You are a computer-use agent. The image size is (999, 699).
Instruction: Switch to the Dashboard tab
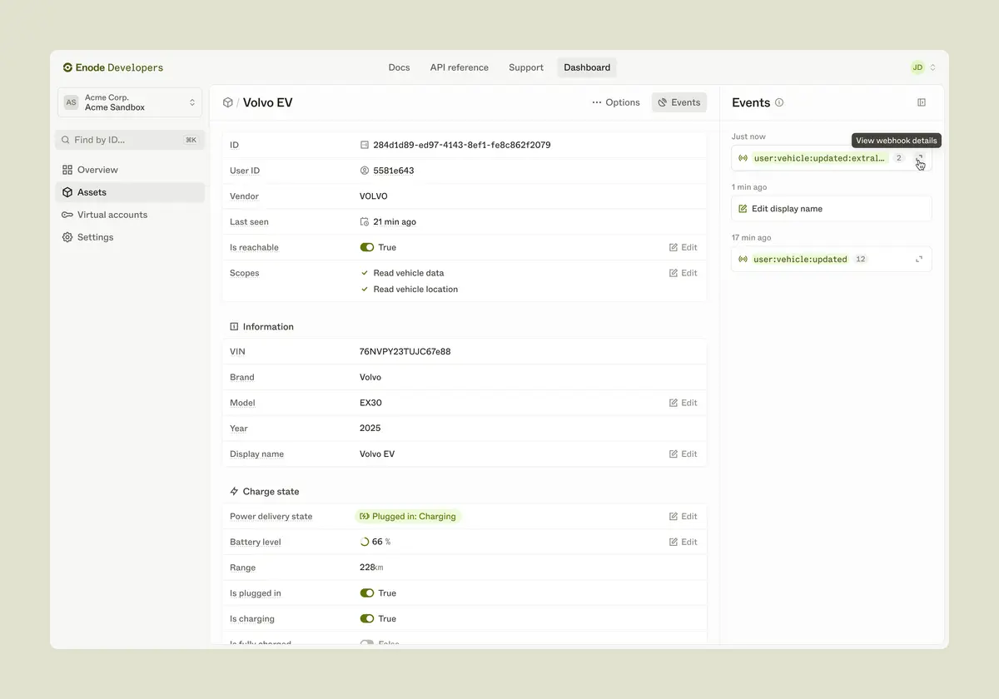586,67
